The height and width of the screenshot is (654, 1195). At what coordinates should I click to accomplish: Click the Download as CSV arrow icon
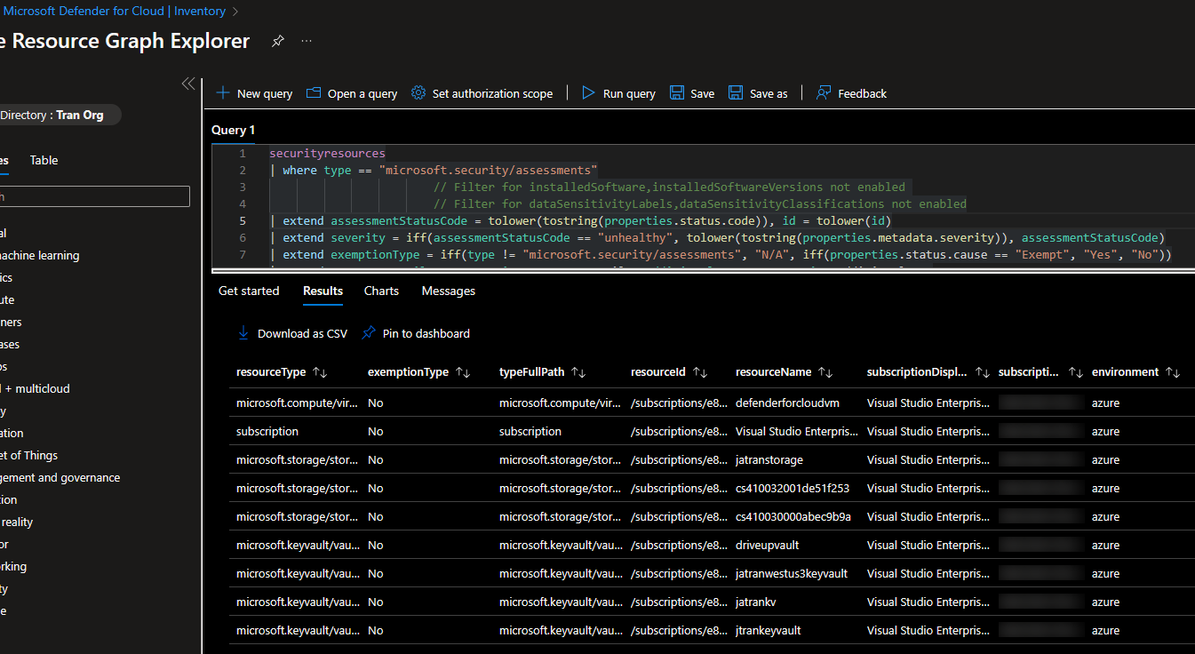click(243, 333)
